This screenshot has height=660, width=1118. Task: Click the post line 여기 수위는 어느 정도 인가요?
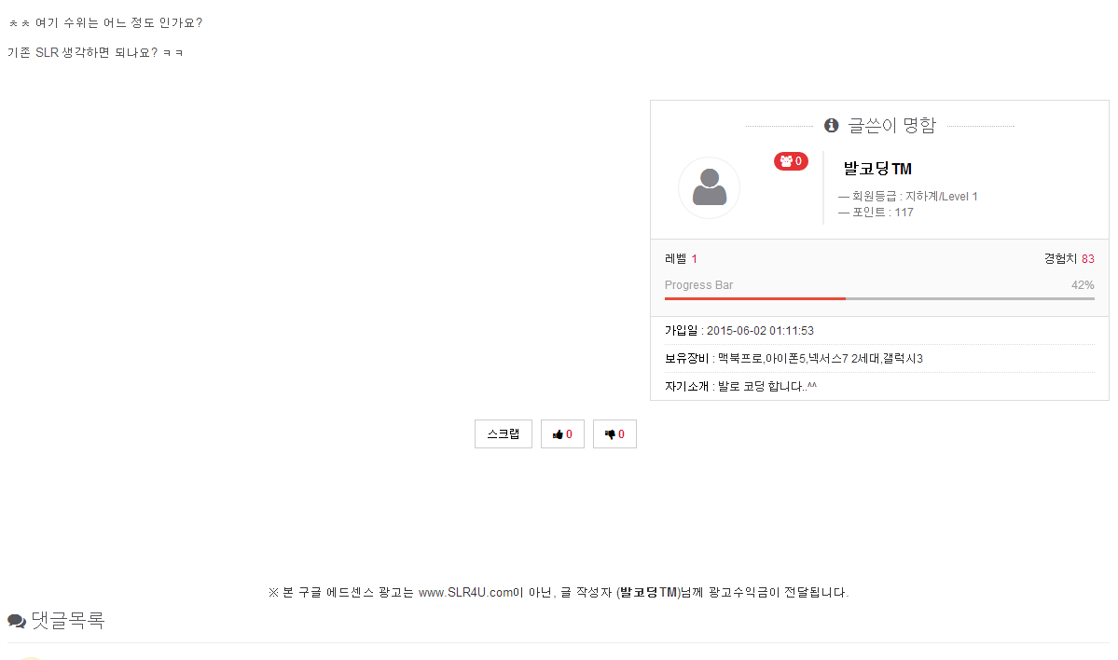tap(104, 22)
